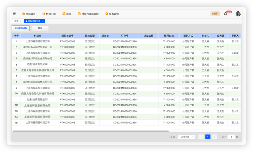Open the notification bell
The image size is (253, 152).
[x=225, y=14]
